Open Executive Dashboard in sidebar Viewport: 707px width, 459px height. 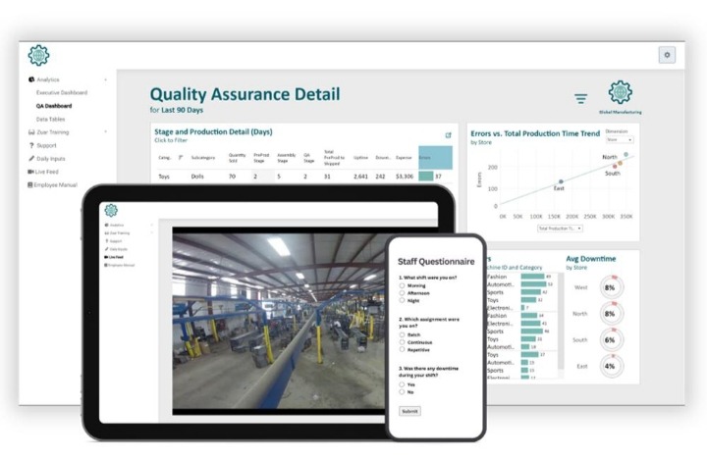pyautogui.click(x=62, y=93)
